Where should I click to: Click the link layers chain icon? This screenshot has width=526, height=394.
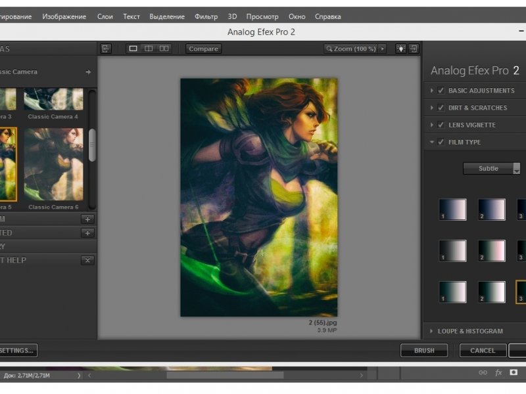click(483, 372)
